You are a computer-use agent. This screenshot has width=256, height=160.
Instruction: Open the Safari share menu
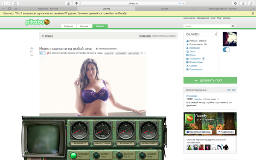tap(243, 3)
